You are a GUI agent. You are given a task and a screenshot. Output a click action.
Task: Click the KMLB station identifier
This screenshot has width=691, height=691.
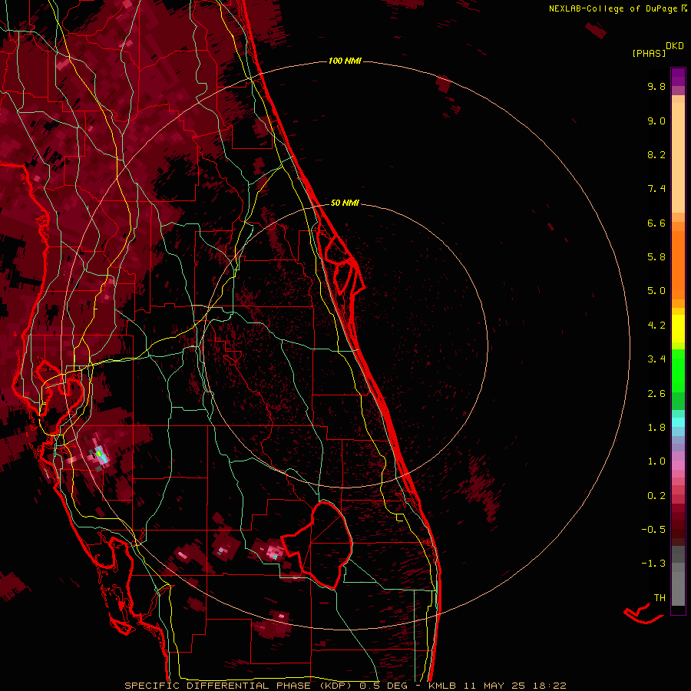coord(442,686)
